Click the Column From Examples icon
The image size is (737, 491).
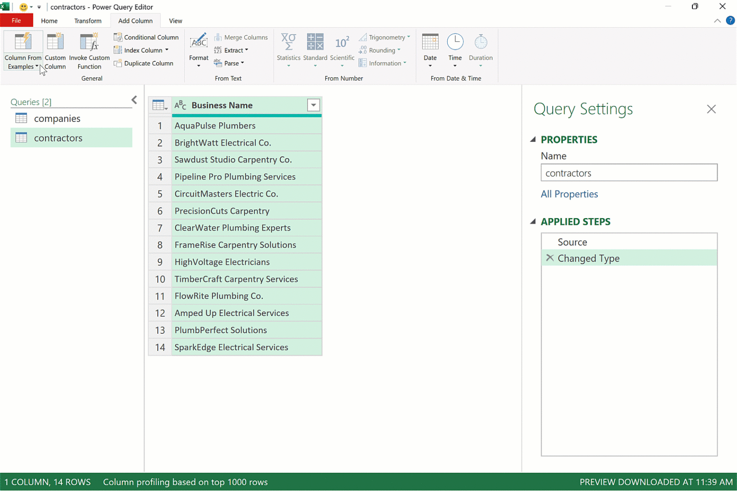point(23,42)
